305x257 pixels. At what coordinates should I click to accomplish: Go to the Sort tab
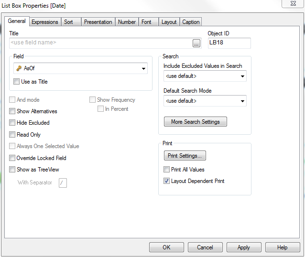[x=69, y=22]
